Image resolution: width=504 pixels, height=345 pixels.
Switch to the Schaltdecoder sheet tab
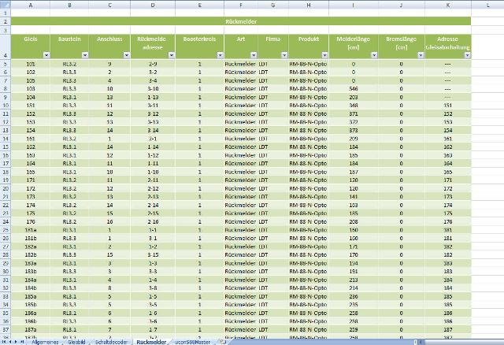[111, 342]
